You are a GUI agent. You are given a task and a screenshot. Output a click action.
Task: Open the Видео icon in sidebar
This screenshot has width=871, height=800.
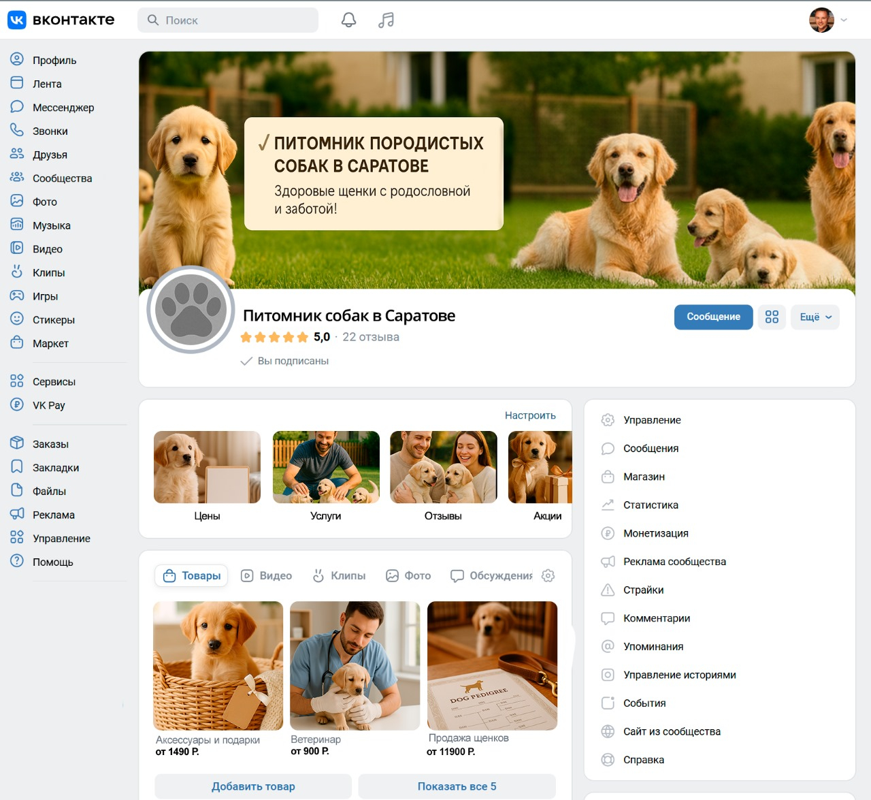[x=17, y=249]
